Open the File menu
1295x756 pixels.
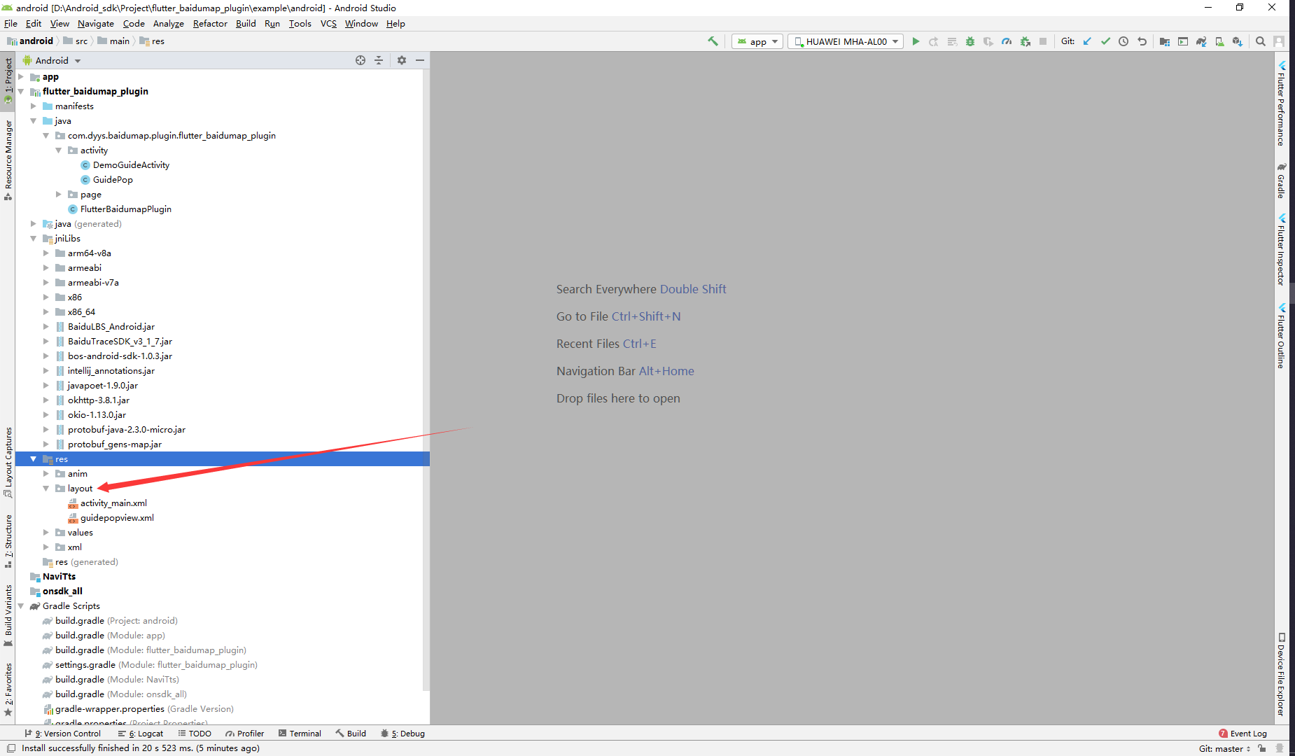pyautogui.click(x=10, y=23)
